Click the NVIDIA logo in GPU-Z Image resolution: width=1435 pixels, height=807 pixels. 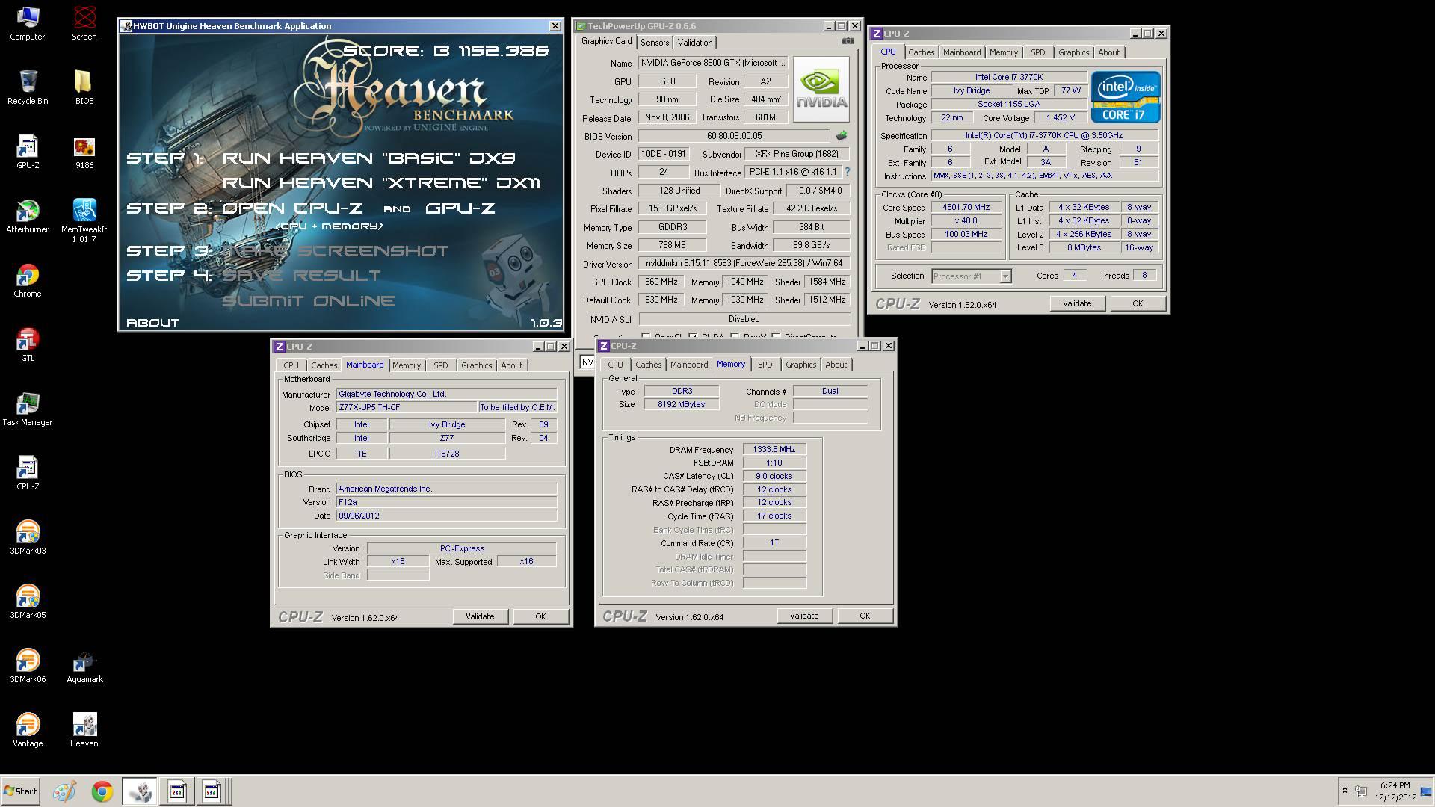821,89
